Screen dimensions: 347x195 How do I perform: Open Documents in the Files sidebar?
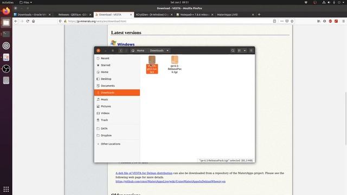(x=117, y=86)
